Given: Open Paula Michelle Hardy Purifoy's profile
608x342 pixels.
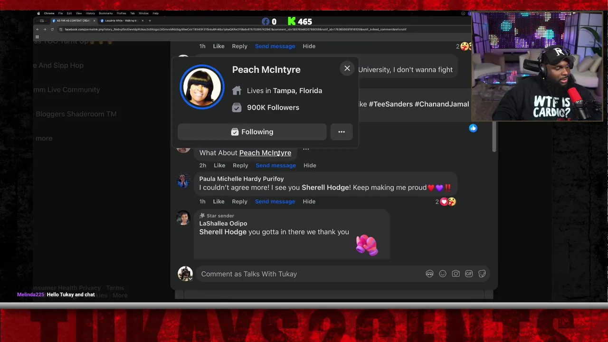Looking at the screenshot, I should [241, 179].
